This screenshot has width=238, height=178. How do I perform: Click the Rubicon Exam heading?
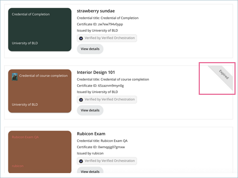point(91,134)
